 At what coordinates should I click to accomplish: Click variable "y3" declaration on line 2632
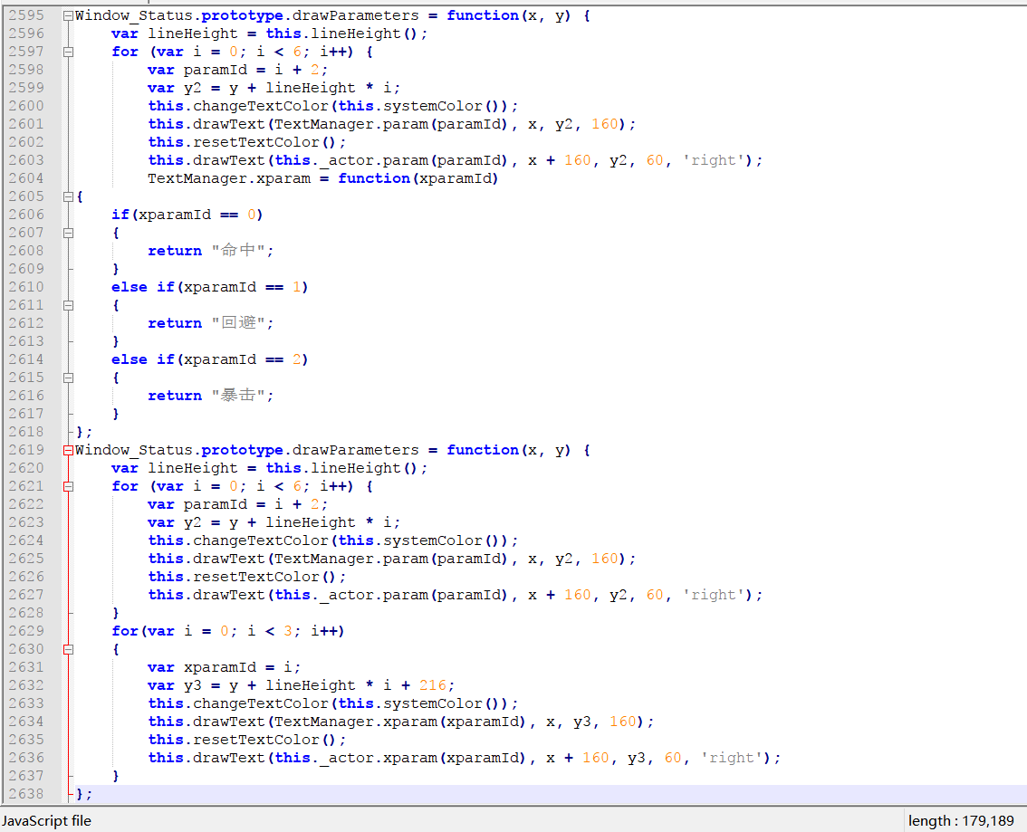pyautogui.click(x=193, y=685)
